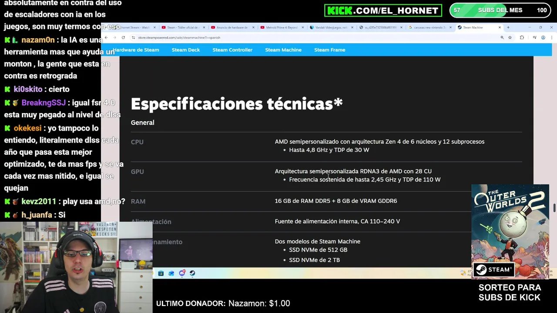Click the Especificaciones técnicas heading
Screen dimensions: 557x313
coord(237,104)
